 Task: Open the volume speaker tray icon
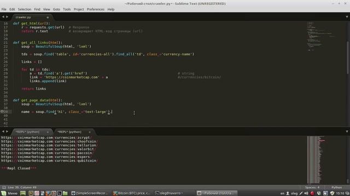pos(306,193)
